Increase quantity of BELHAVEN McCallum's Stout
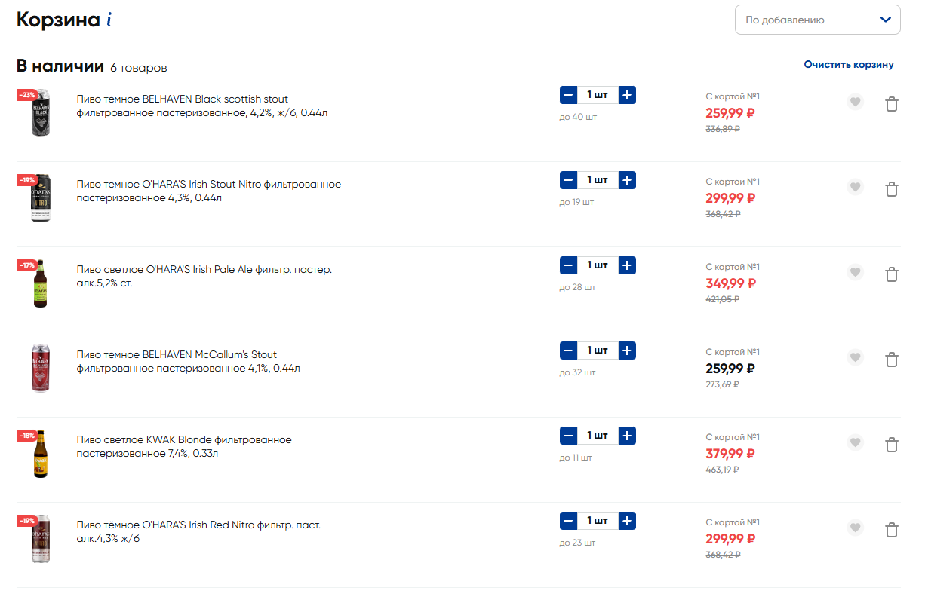 click(x=627, y=350)
